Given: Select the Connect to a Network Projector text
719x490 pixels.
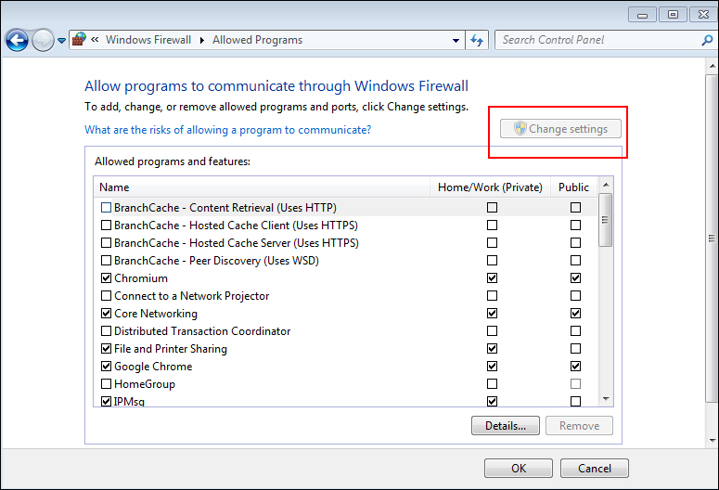Looking at the screenshot, I should (192, 296).
